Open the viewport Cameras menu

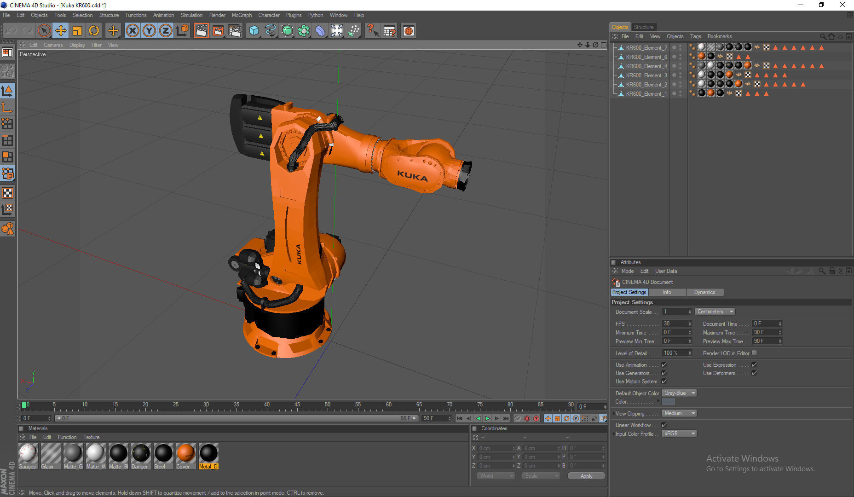click(x=53, y=45)
